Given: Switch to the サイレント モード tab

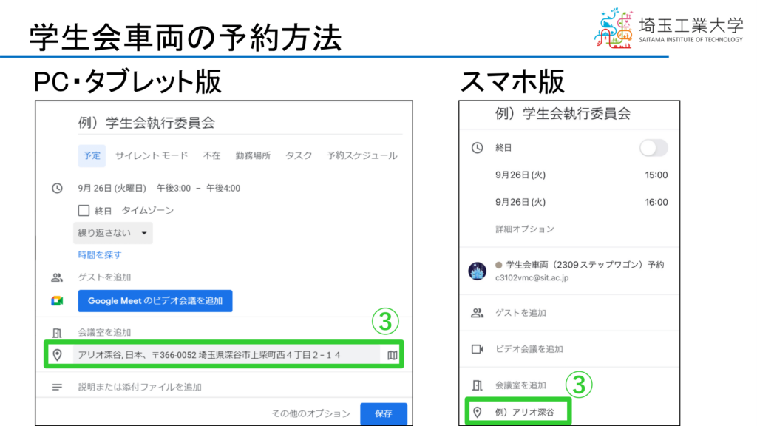Looking at the screenshot, I should click(x=152, y=156).
